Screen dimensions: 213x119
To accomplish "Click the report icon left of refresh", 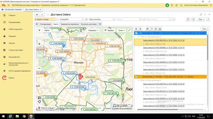I will 188,19.
